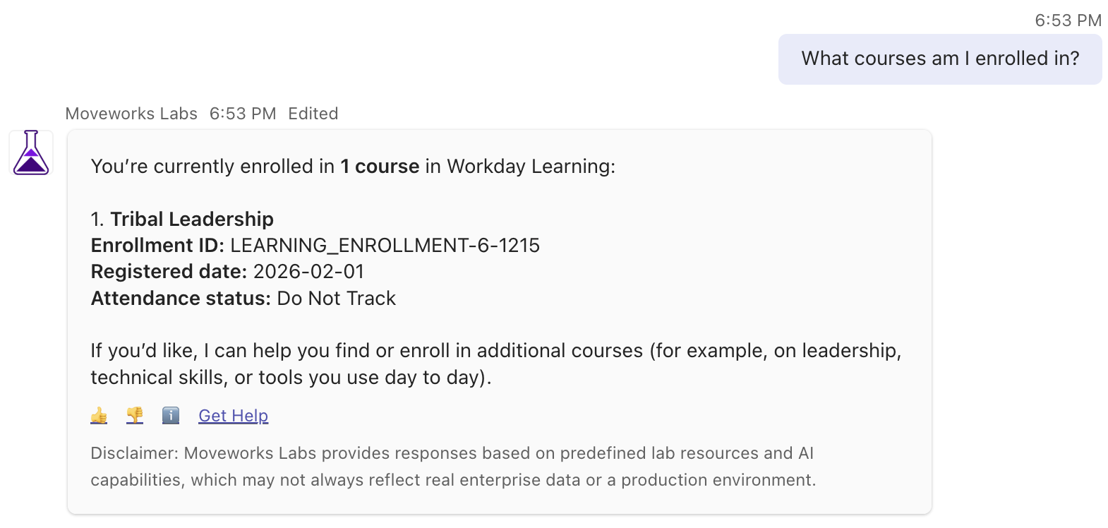Click the thumbs down feedback icon
1108x528 pixels.
tap(135, 416)
